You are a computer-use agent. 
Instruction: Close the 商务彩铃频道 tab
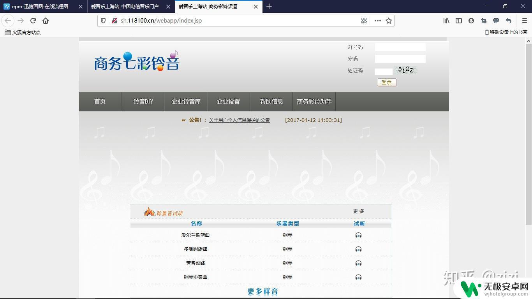(256, 7)
